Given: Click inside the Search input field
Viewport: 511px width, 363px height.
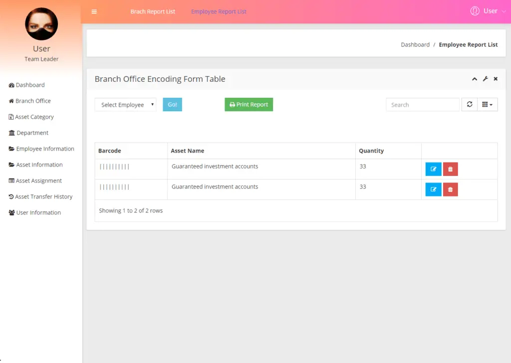Looking at the screenshot, I should coord(422,105).
